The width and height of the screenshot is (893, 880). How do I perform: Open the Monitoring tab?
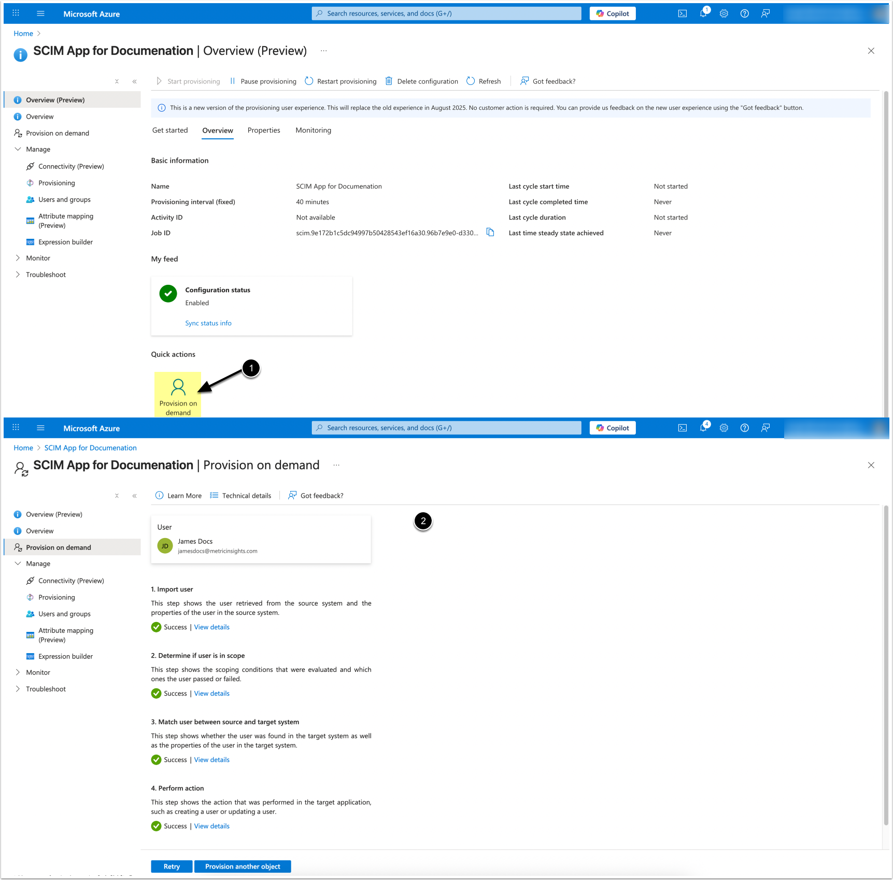point(313,131)
